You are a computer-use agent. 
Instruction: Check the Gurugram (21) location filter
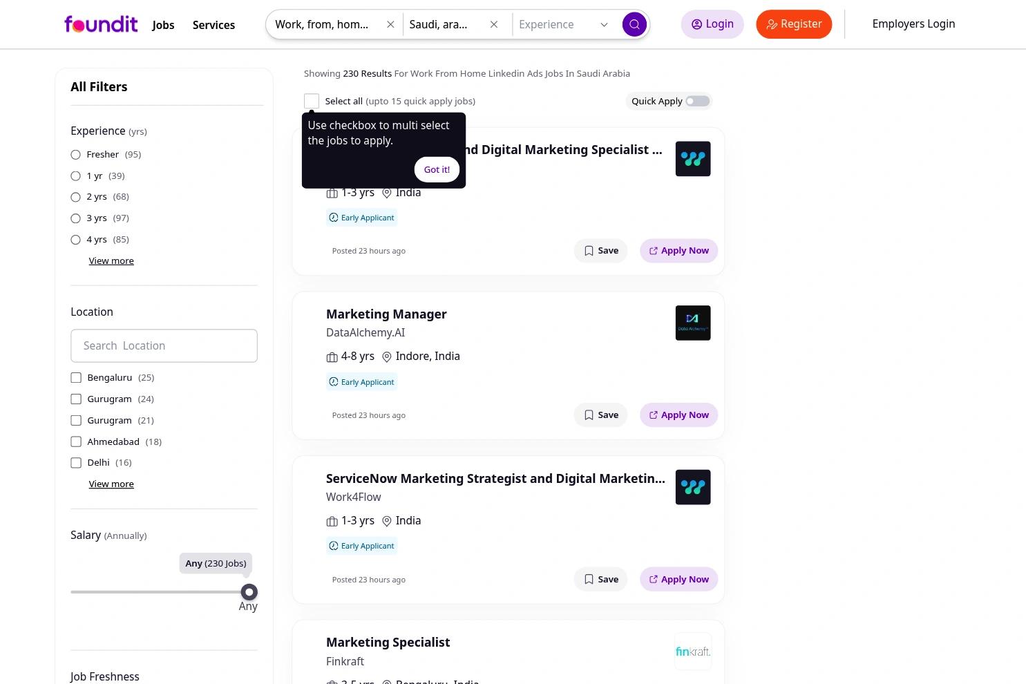[76, 421]
